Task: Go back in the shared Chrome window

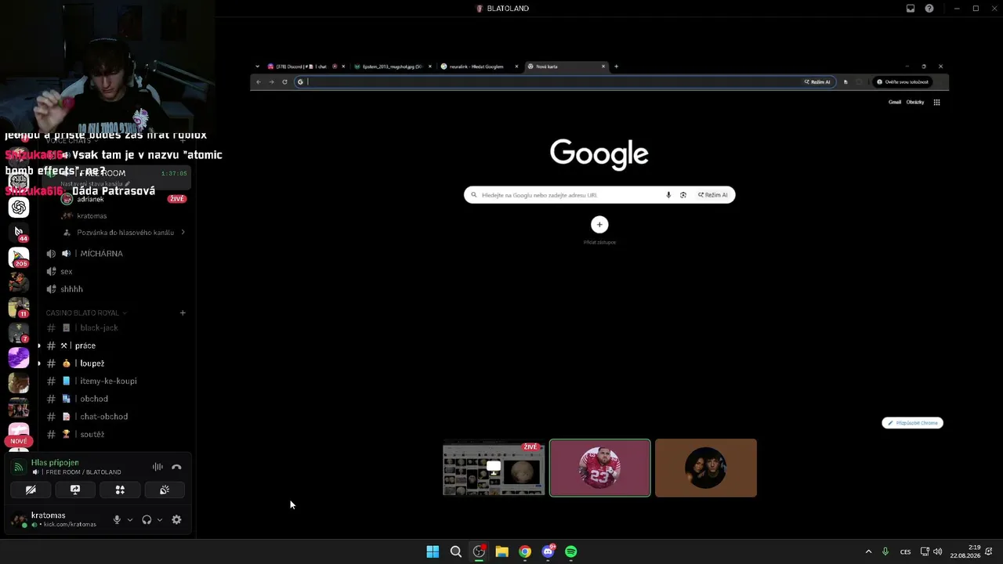Action: pyautogui.click(x=259, y=82)
